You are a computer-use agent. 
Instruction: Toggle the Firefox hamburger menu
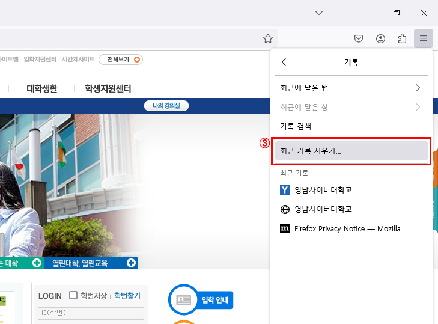[x=424, y=38]
